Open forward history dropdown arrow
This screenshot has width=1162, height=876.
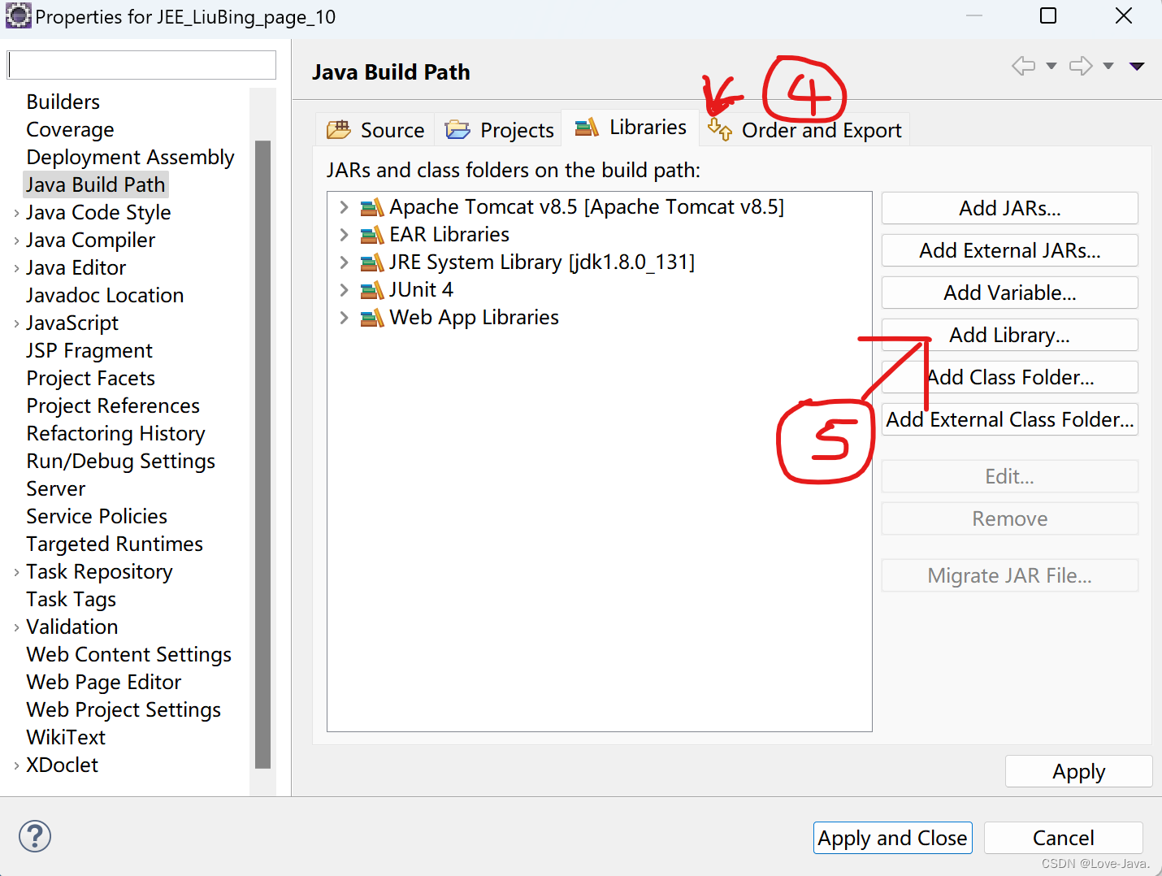[x=1108, y=67]
